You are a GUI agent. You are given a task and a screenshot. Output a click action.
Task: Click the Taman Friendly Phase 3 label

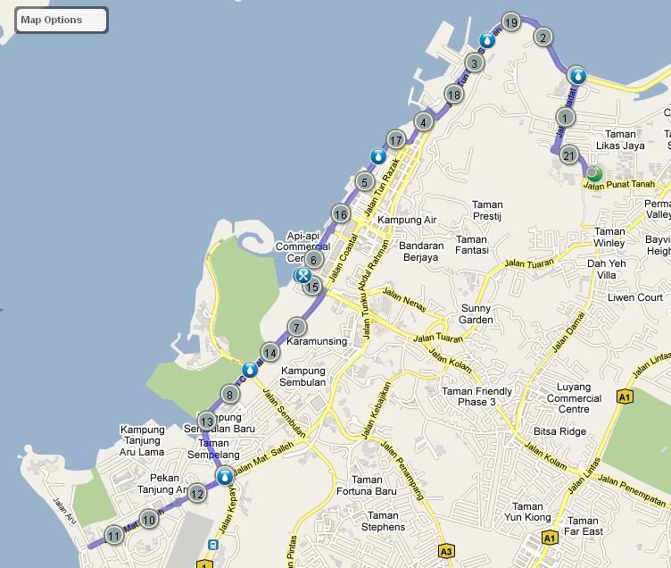[x=476, y=397]
